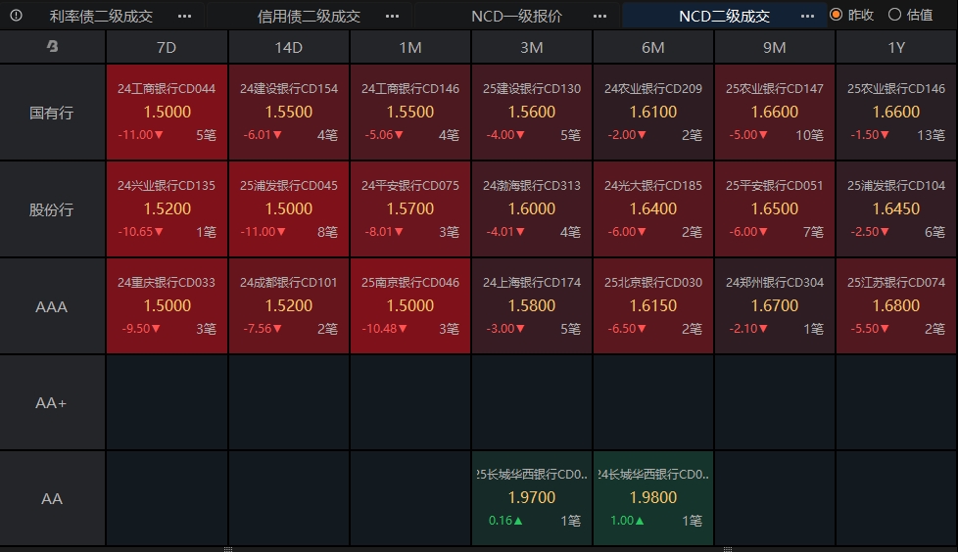Select the AAA row header
The width and height of the screenshot is (958, 552).
(x=52, y=306)
